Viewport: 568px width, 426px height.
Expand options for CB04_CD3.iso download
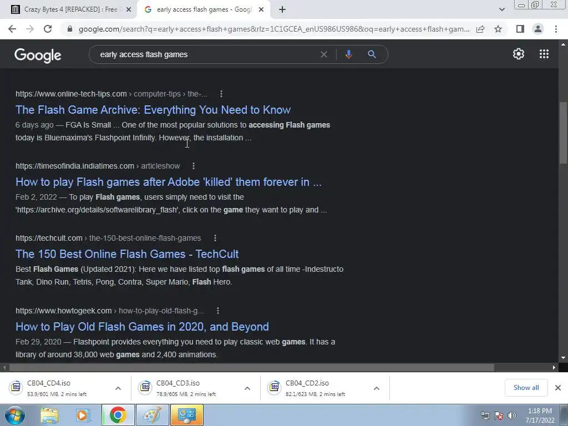click(x=247, y=388)
